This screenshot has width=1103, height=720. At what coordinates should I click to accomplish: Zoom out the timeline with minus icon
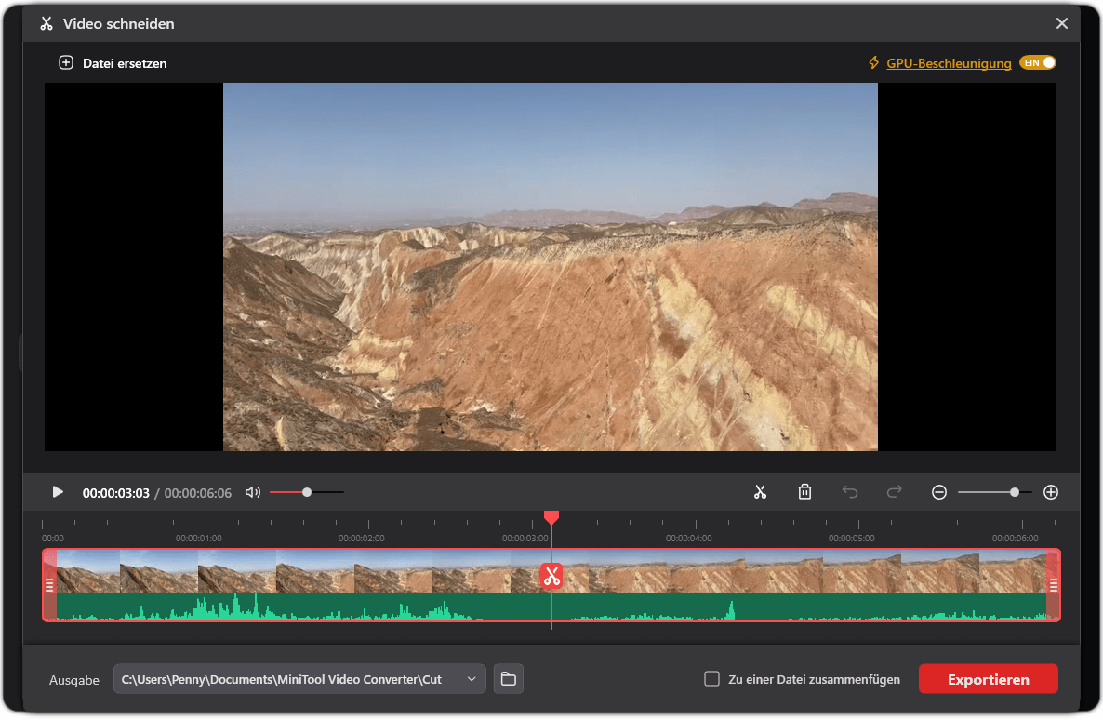tap(939, 492)
